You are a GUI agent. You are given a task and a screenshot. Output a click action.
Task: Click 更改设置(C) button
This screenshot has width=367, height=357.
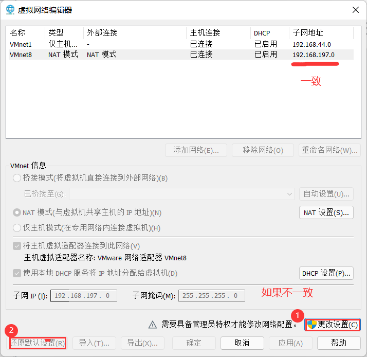coord(333,325)
